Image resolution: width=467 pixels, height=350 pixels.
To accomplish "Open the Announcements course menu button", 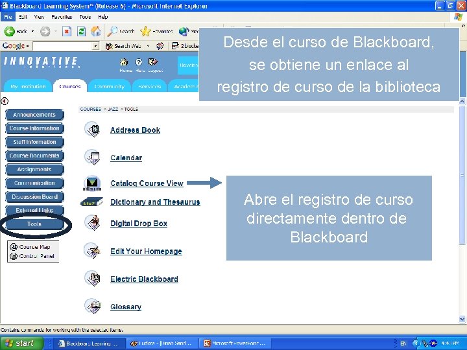I will [34, 115].
